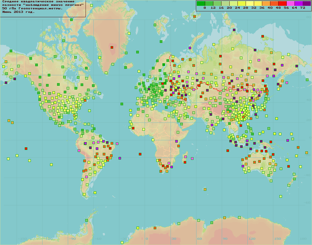Pick the legend swatch between 12 and 16
The height and width of the screenshot is (245, 312).
(x=217, y=3)
